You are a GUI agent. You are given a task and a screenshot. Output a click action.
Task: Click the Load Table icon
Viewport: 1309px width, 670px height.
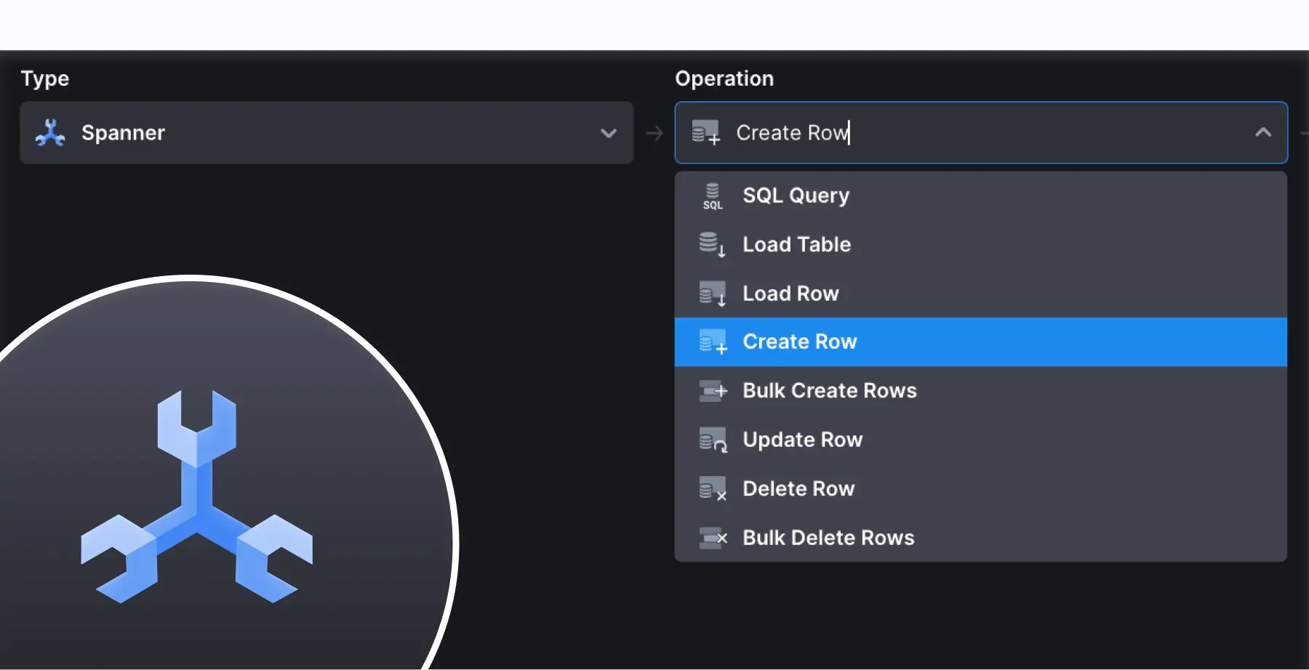713,245
